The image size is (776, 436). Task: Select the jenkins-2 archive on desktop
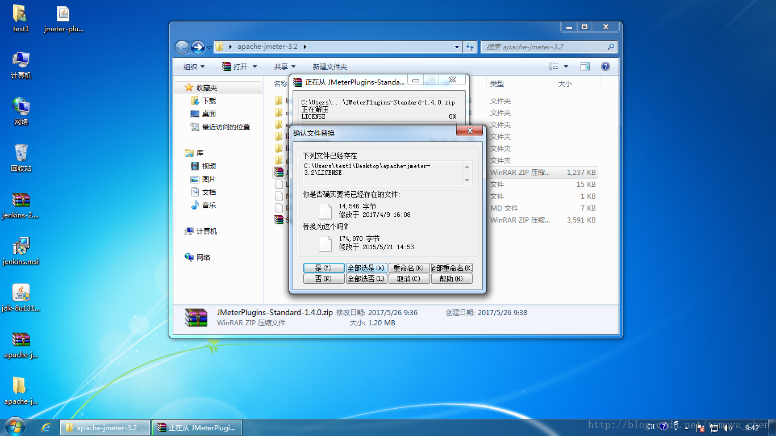(20, 205)
